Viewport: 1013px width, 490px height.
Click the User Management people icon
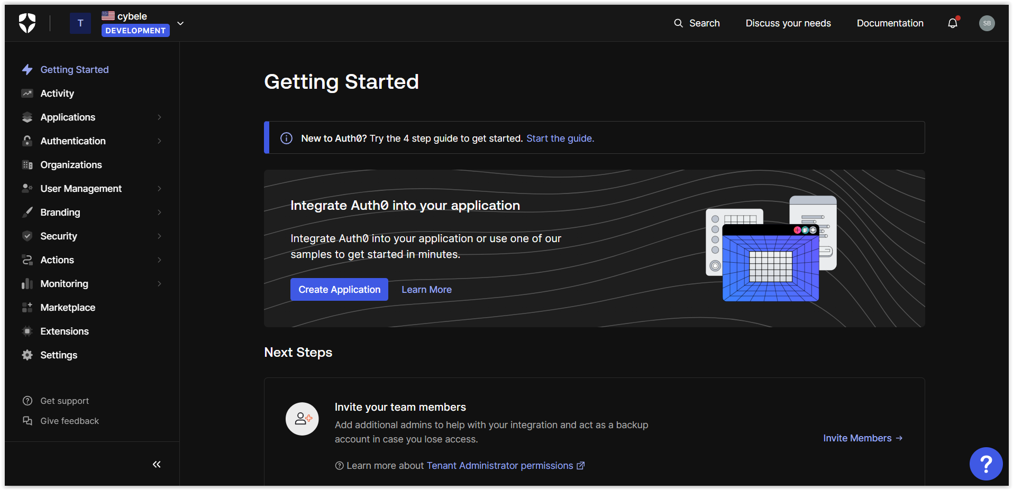pyautogui.click(x=28, y=188)
